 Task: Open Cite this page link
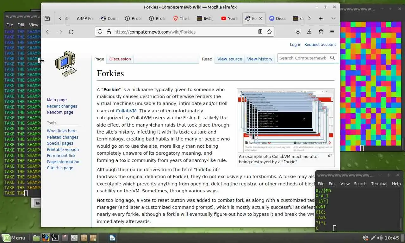click(60, 168)
